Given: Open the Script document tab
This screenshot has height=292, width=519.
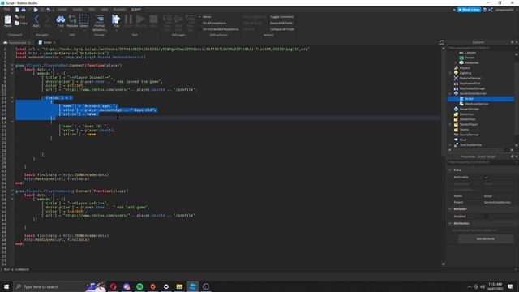Looking at the screenshot, I should click(47, 42).
